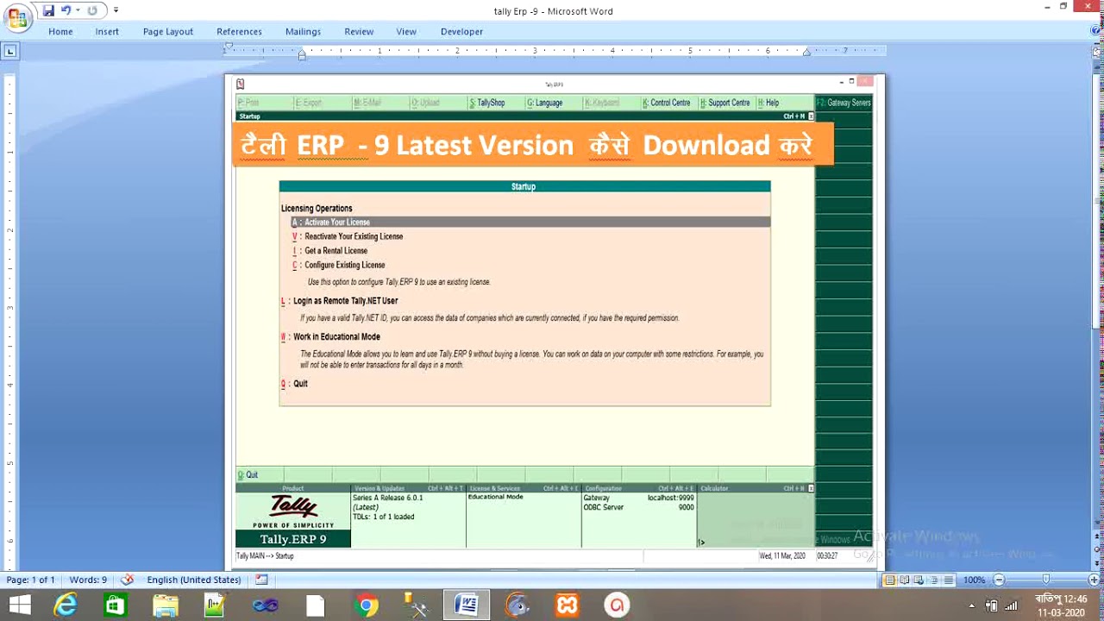Click 'Work in Educational Mode' text
This screenshot has height=621, width=1104.
tap(336, 337)
